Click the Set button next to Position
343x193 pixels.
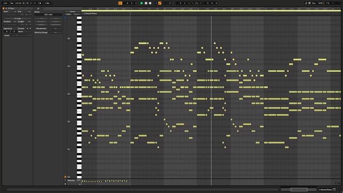point(15,21)
